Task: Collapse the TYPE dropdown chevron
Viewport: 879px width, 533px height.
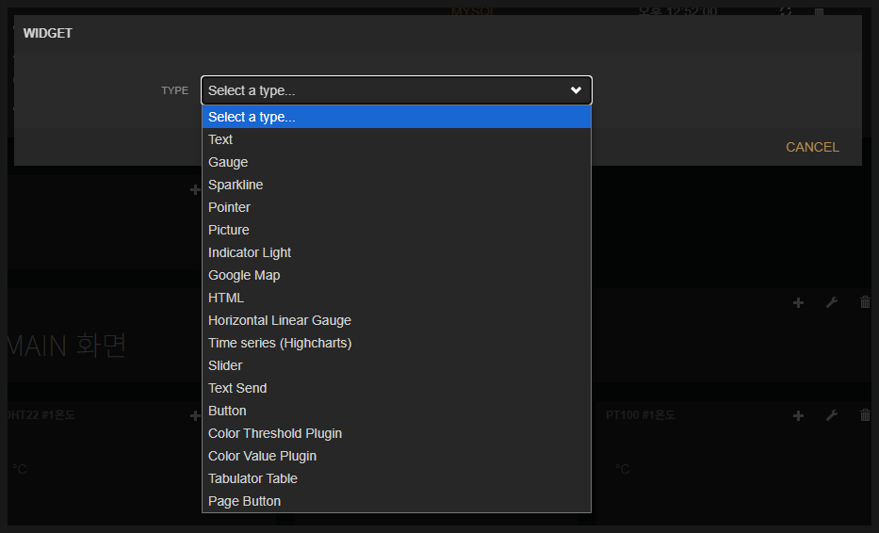Action: [x=576, y=90]
